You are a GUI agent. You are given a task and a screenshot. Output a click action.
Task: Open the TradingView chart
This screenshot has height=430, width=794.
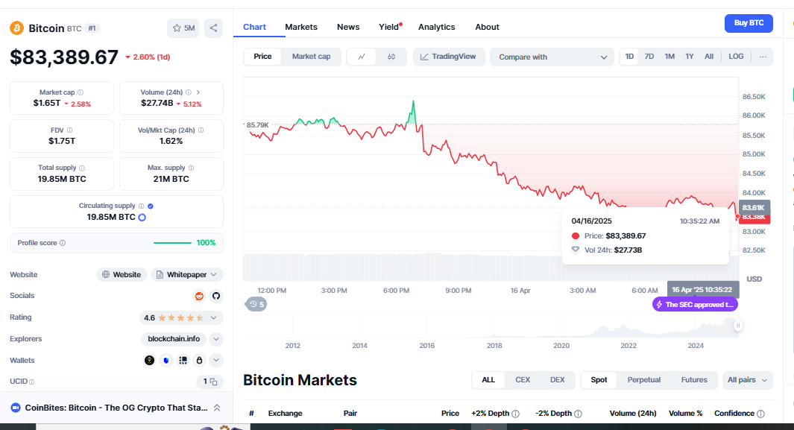(449, 57)
